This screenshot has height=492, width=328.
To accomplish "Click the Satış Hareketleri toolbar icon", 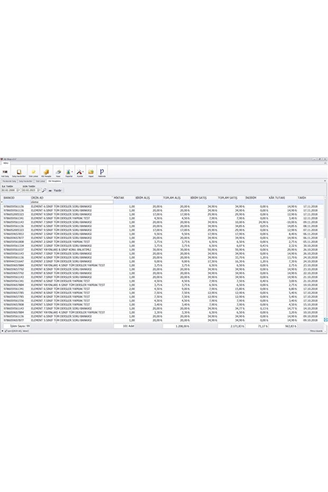I will (x=20, y=173).
